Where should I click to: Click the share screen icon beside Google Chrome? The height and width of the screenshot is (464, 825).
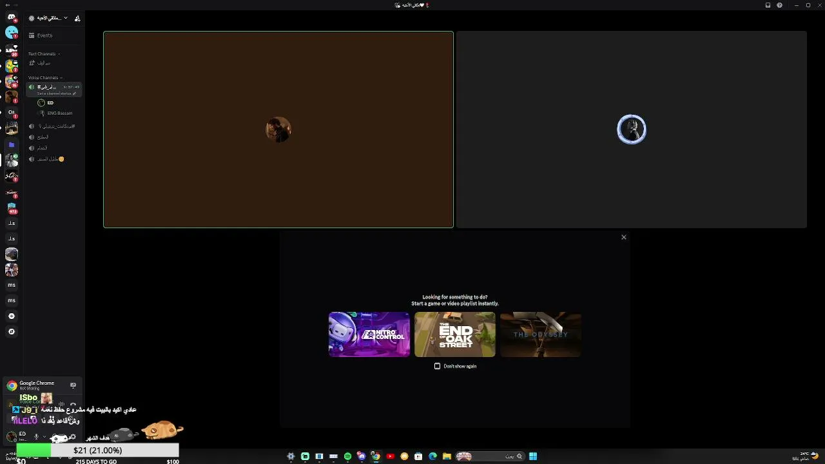click(x=73, y=385)
